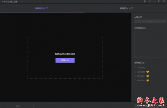The width and height of the screenshot is (167, 108).
Task: Select the last fill mode radio option
Action: [135, 80]
